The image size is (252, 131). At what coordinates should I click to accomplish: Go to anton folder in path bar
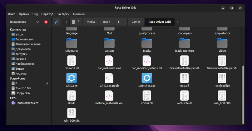106,22
